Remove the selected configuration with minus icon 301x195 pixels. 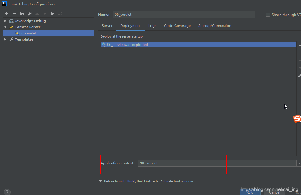(x=14, y=14)
